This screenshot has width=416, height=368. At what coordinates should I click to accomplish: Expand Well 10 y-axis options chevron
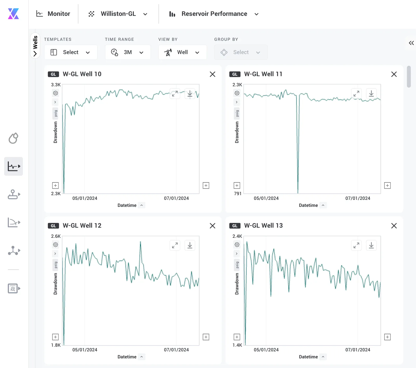(x=55, y=102)
